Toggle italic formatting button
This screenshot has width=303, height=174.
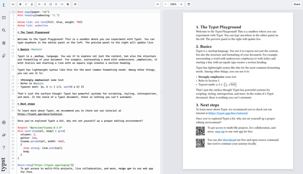tap(26, 4)
